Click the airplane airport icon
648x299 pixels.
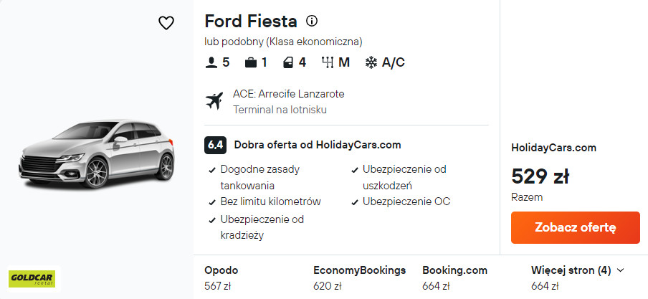coord(214,101)
